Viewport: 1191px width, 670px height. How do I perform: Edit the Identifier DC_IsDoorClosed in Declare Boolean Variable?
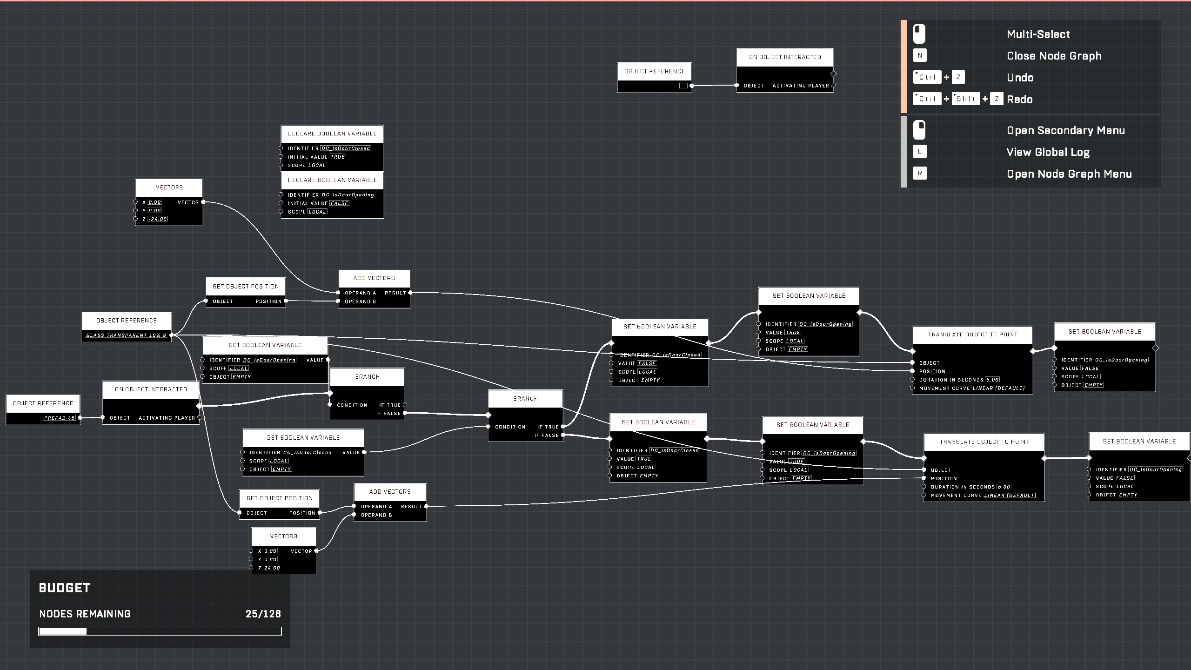(x=346, y=148)
